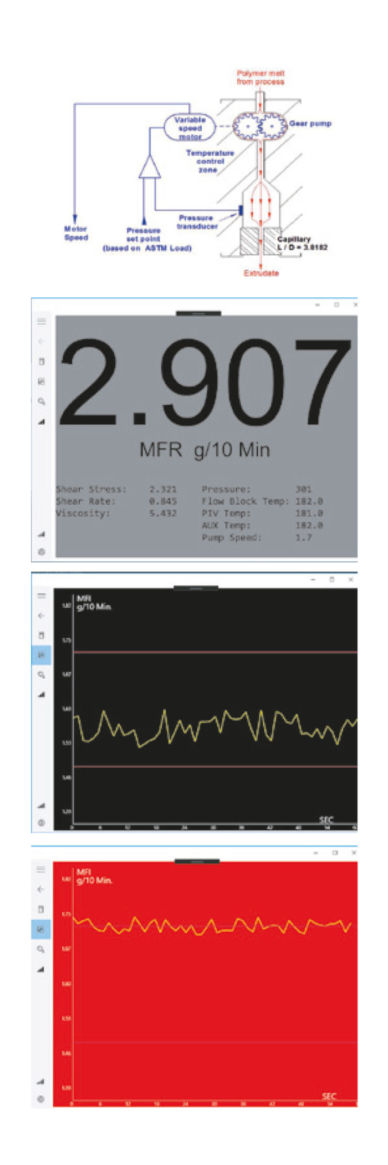Click the lower red limit line in black chart

215,766
